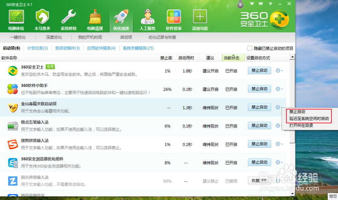Open feedback message icon in title bar
This screenshot has width=338, height=200.
coord(261,4)
